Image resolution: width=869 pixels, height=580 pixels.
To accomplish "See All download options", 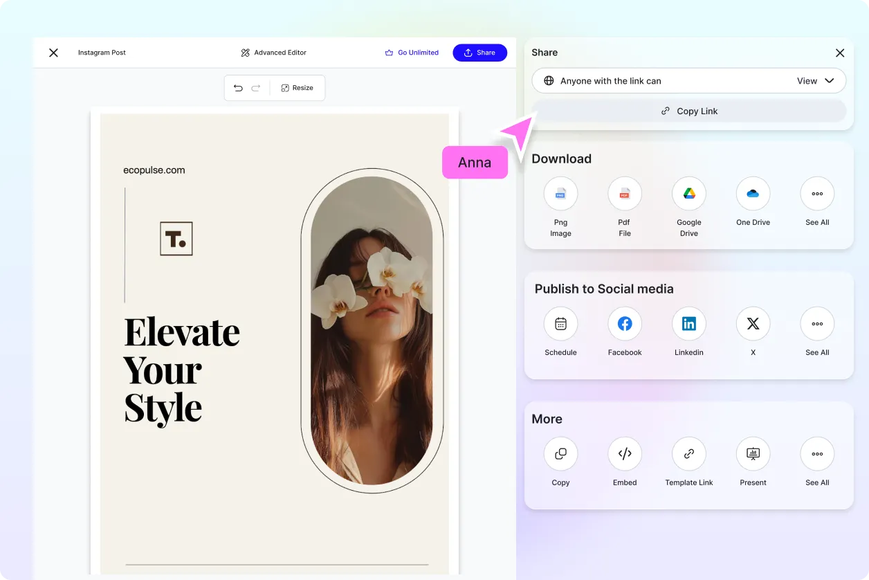I will tap(817, 194).
